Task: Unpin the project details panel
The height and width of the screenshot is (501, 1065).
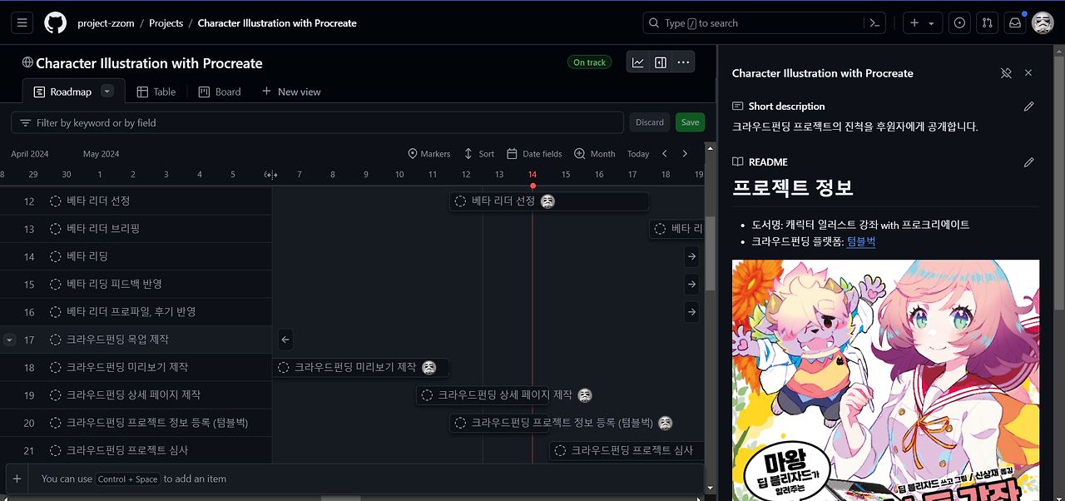Action: (1006, 72)
